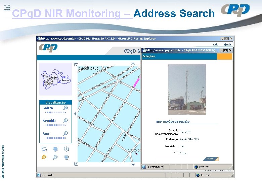262x181 pixels.
Task: Select the orange zoom-in magnifier tool
Action: (x=44, y=157)
